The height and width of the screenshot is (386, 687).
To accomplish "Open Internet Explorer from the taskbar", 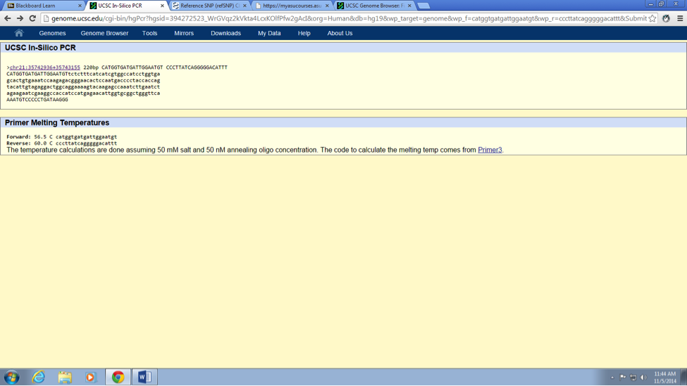I will tap(39, 378).
